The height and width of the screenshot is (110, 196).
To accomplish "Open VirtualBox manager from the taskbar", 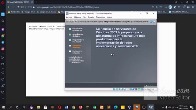I will coord(130,107).
